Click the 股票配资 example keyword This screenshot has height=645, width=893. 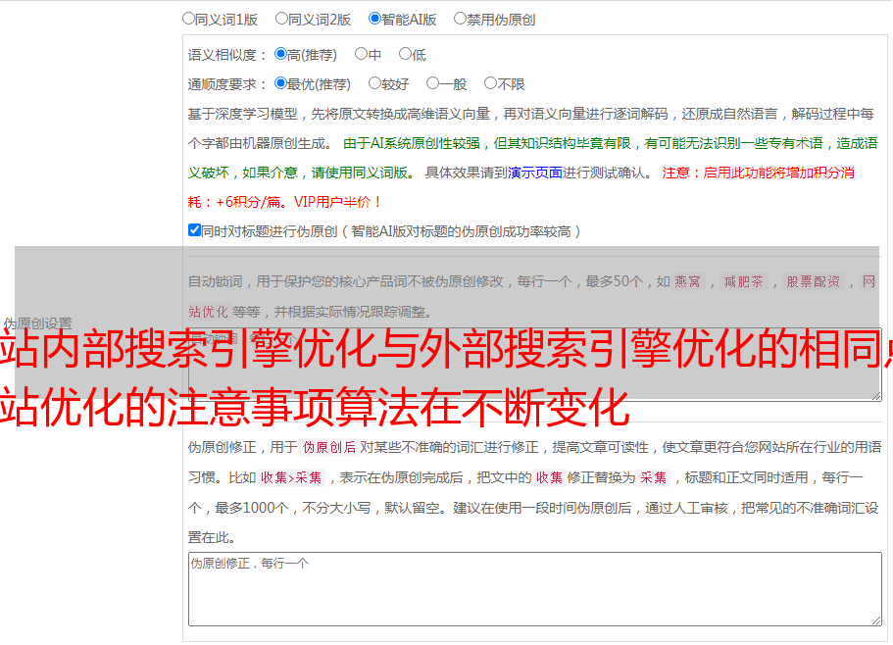813,281
